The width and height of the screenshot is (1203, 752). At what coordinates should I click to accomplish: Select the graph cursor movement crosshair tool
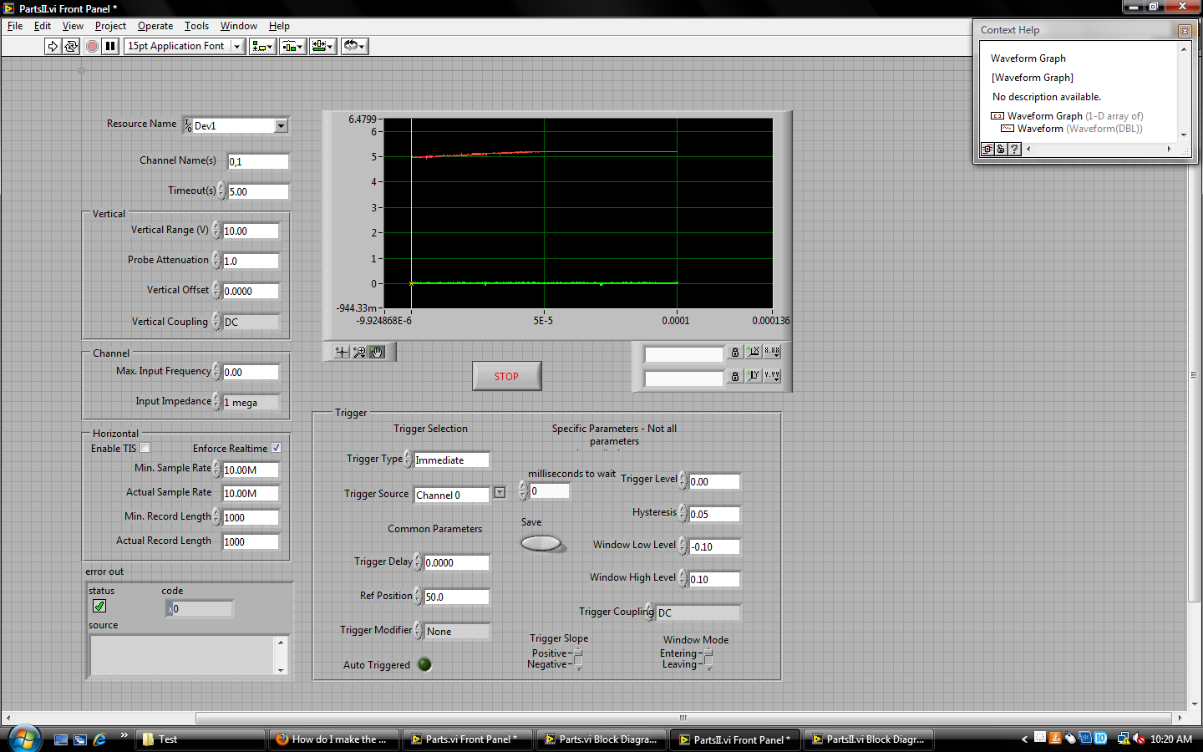point(342,352)
